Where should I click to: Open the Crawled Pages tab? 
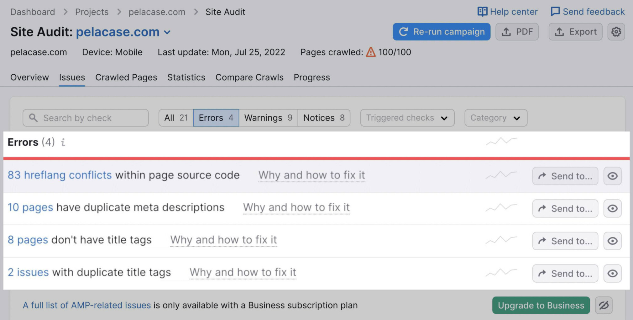pos(126,77)
